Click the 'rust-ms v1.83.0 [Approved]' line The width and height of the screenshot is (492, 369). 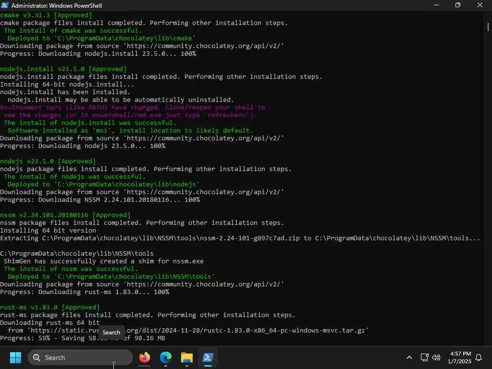click(50, 307)
